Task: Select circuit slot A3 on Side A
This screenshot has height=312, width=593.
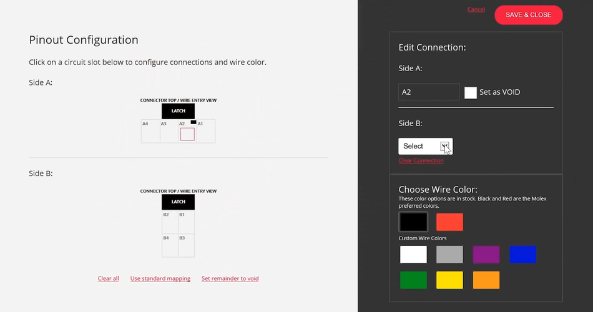Action: point(169,131)
